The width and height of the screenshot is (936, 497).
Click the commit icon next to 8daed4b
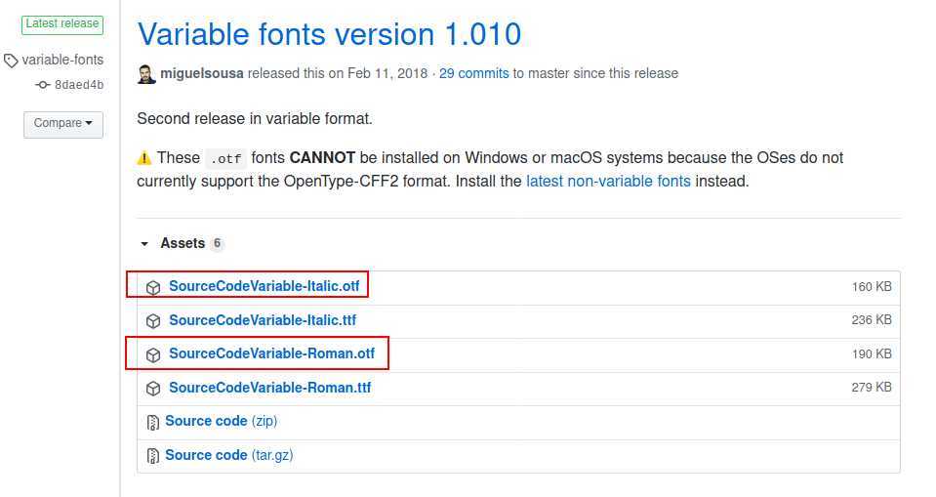42,85
